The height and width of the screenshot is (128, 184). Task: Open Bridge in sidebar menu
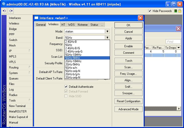[20, 29]
